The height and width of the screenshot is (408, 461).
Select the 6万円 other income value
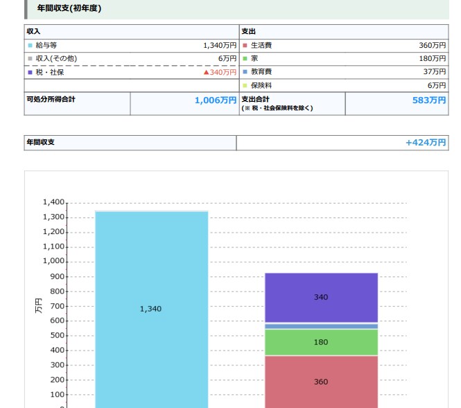click(x=227, y=59)
